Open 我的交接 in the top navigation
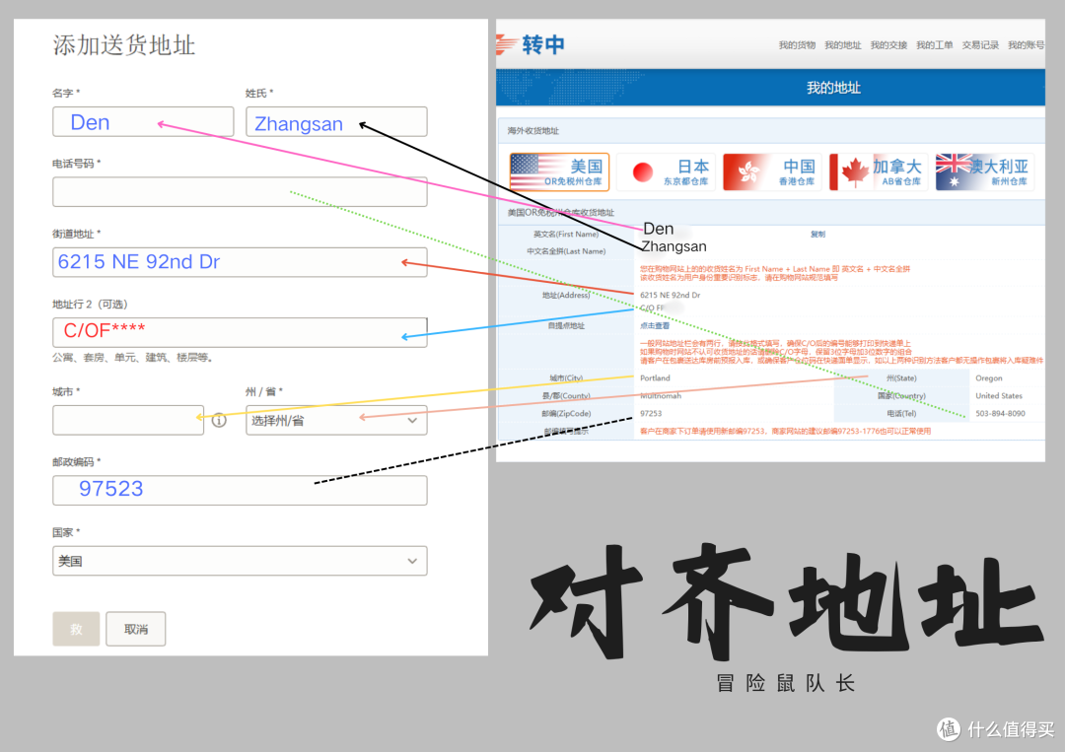The image size is (1065, 752). click(888, 45)
